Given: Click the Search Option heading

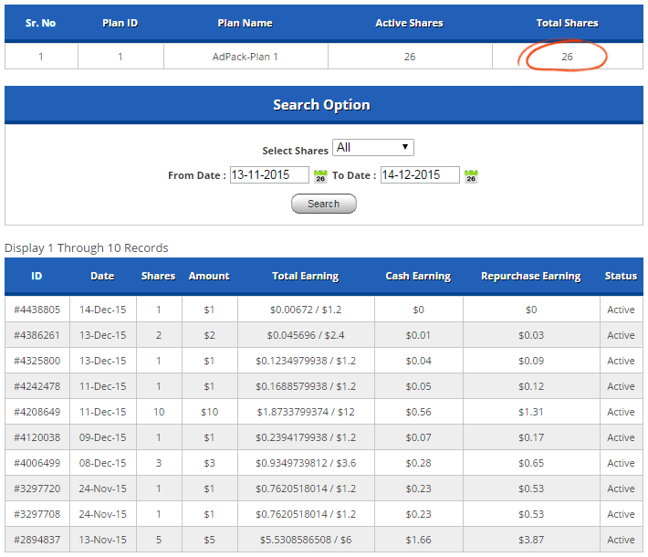Looking at the screenshot, I should [321, 105].
